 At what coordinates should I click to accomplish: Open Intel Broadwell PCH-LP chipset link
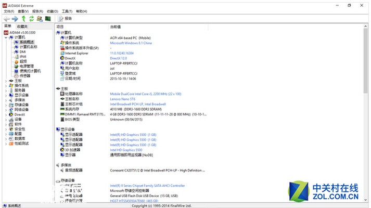138,104
